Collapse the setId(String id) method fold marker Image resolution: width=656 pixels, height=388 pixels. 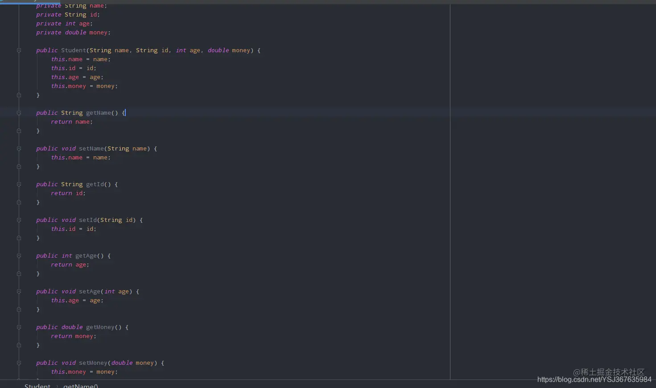pyautogui.click(x=19, y=220)
